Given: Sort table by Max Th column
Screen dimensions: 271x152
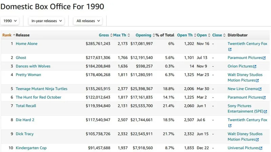Looking at the screenshot, I should coord(120,35).
